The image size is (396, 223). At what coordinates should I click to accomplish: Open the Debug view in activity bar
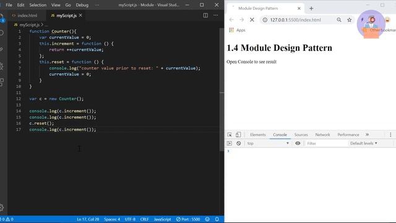click(1, 66)
